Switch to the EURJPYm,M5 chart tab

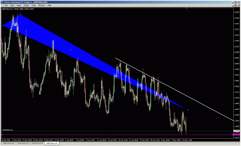(x=37, y=143)
